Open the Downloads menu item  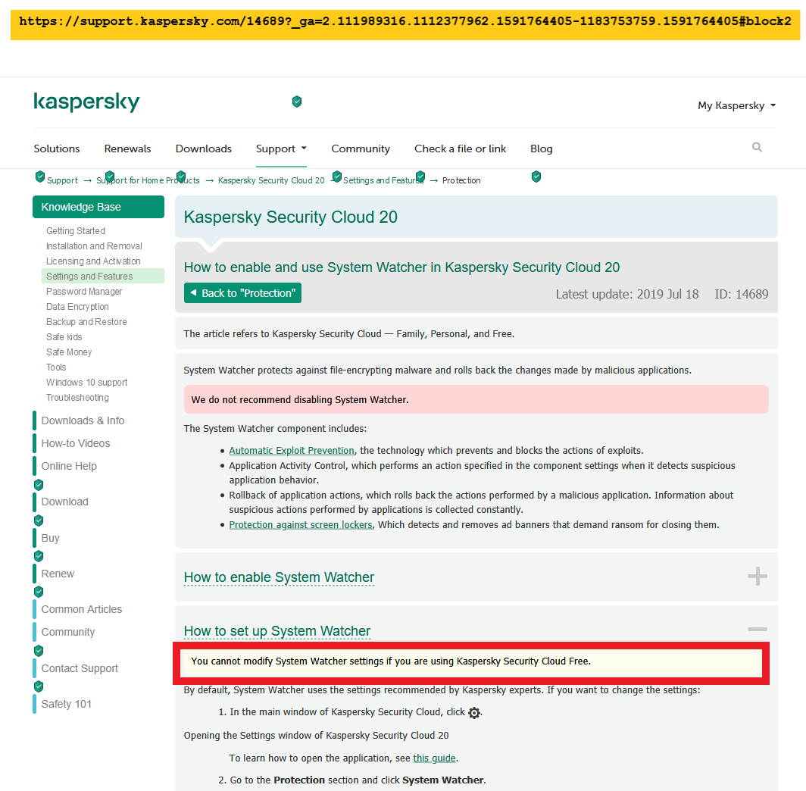coord(204,149)
